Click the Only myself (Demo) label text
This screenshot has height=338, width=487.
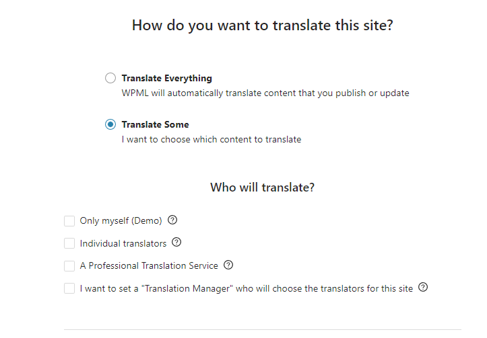pyautogui.click(x=121, y=221)
